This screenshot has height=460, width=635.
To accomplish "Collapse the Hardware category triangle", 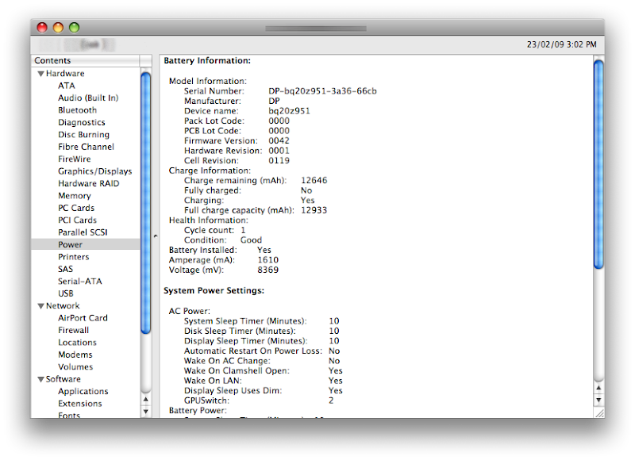I will coord(40,74).
